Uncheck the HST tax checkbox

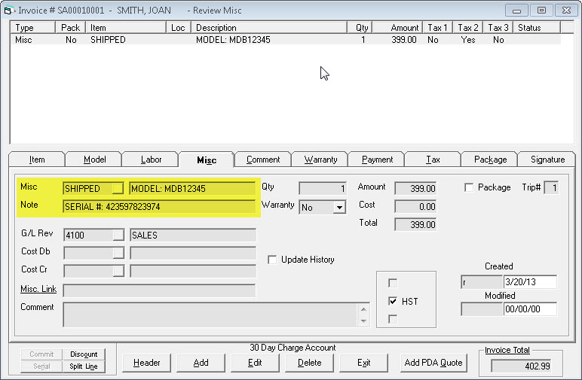click(x=392, y=301)
